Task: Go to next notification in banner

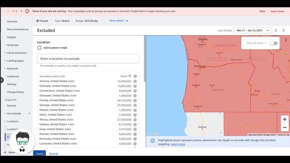Action: [21, 11]
